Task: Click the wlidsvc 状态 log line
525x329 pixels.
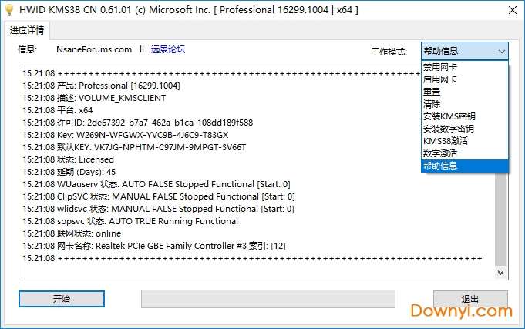Action: click(158, 209)
